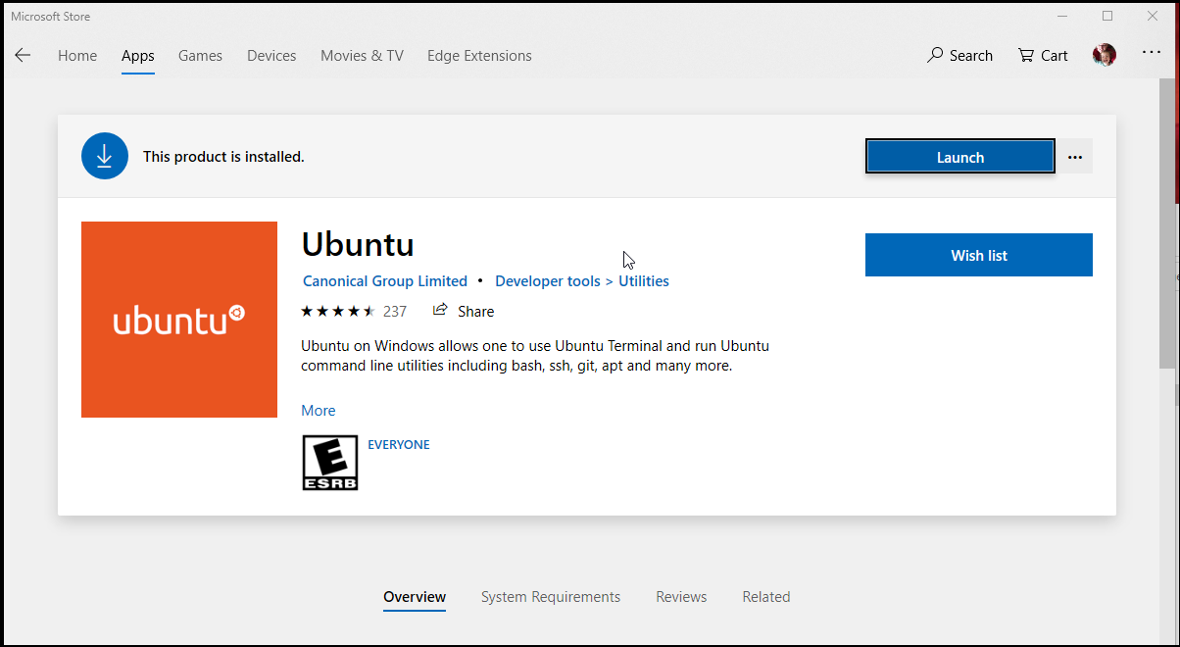This screenshot has width=1180, height=647.
Task: Open the Developer tools category link
Action: point(548,281)
